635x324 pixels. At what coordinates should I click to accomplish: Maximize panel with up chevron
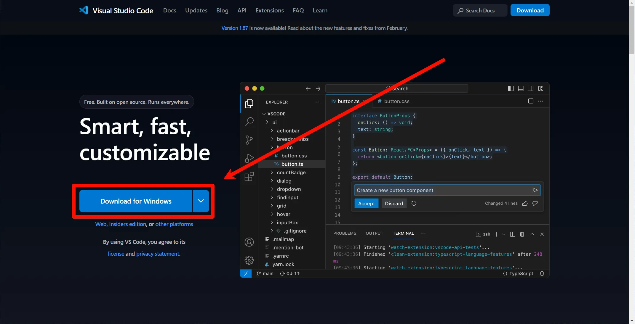point(532,234)
